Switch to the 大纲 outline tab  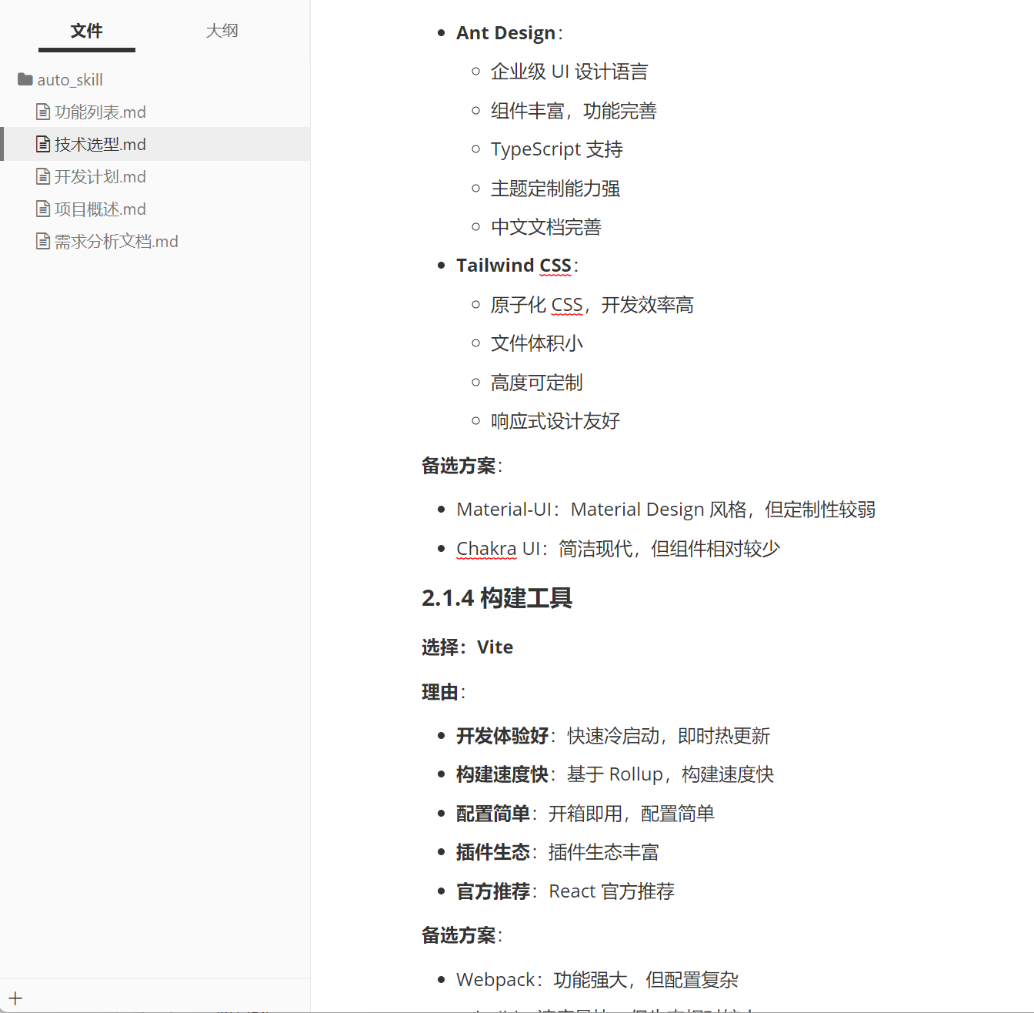[x=222, y=31]
